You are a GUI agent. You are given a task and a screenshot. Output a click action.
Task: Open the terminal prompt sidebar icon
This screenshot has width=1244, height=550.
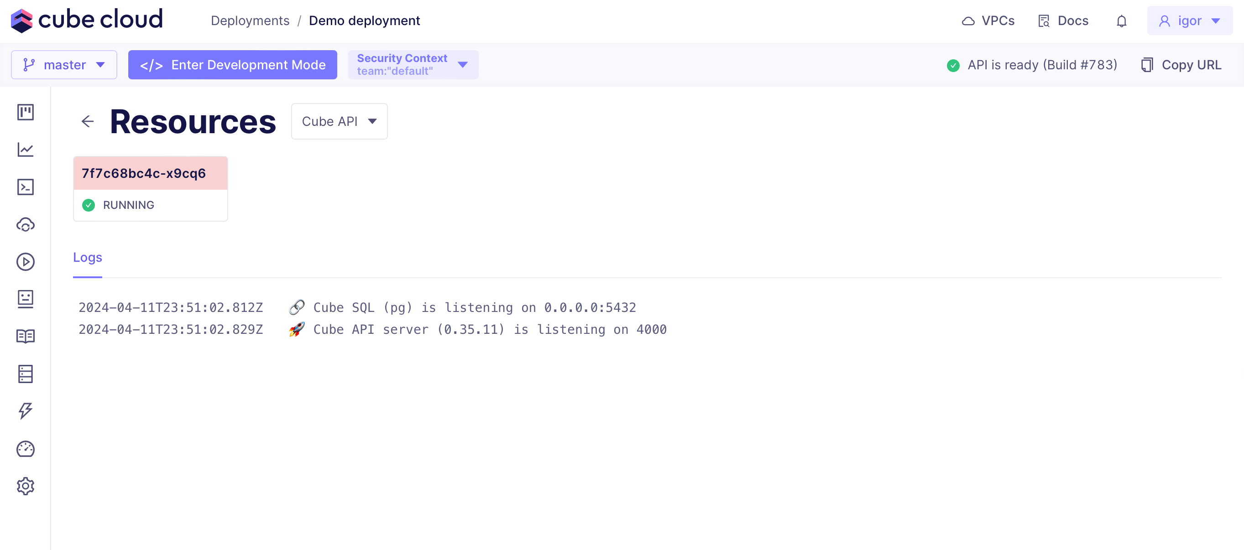point(25,187)
